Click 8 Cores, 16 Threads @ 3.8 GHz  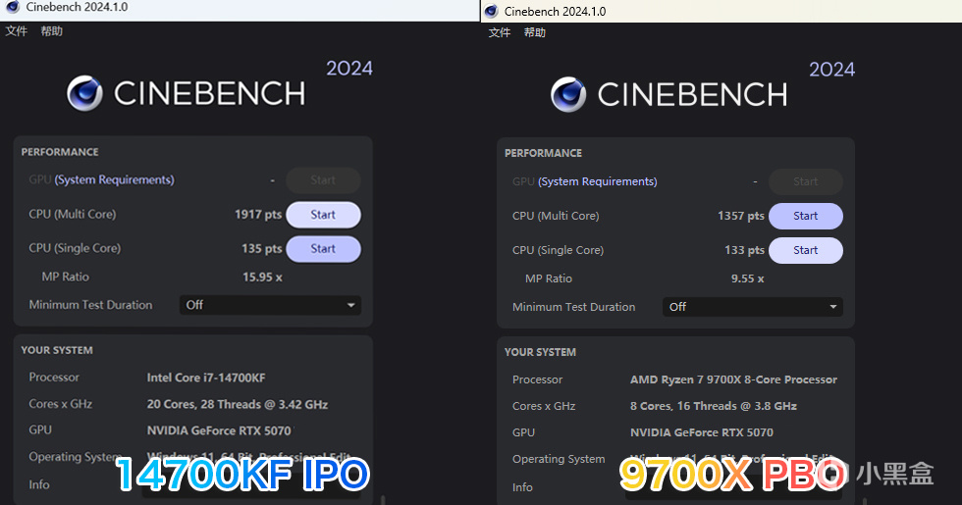(x=714, y=406)
